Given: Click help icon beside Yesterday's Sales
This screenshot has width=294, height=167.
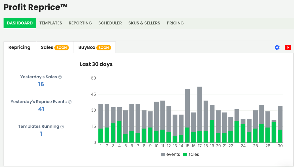Looking at the screenshot, I should [60, 77].
